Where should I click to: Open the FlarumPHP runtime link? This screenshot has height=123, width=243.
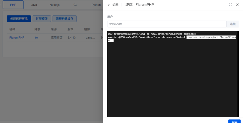point(17,38)
